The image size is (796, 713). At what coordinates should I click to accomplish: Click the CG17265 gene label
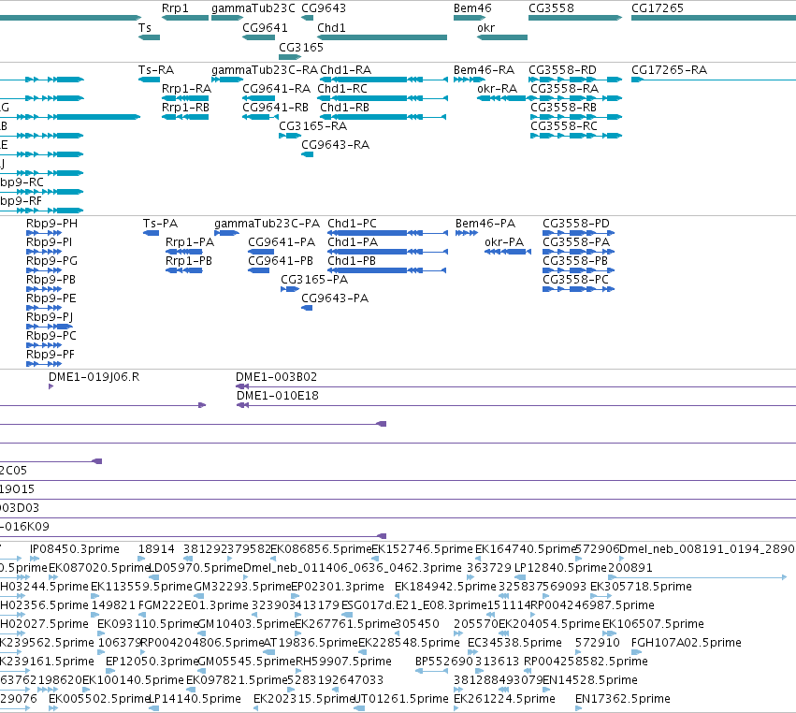click(x=657, y=8)
